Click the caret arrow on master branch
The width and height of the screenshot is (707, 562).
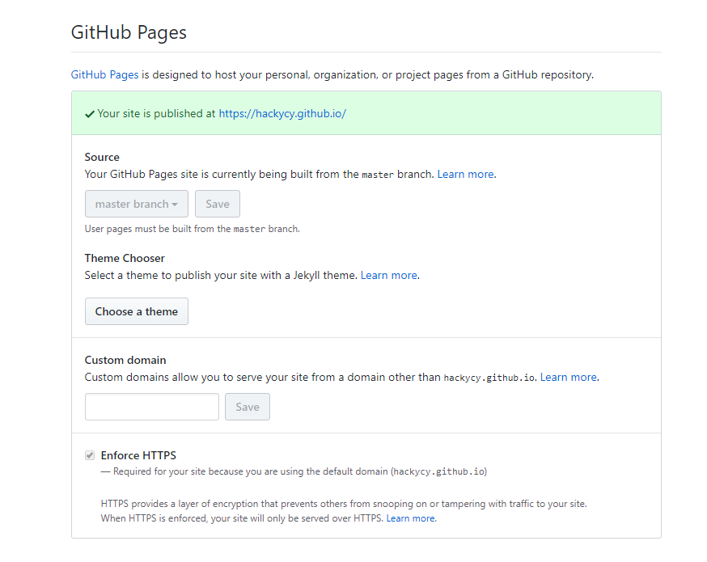pyautogui.click(x=175, y=205)
